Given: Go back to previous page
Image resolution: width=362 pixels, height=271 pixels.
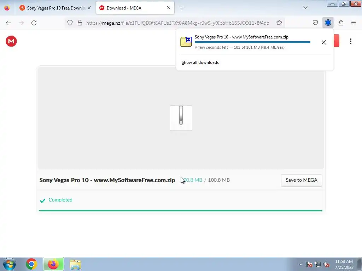Looking at the screenshot, I should click(x=8, y=23).
